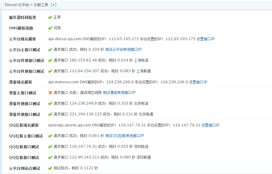The width and height of the screenshot is (272, 174).
Task: Click the check icon beside 119.147.79.31 深圳电信
Action: [50, 146]
